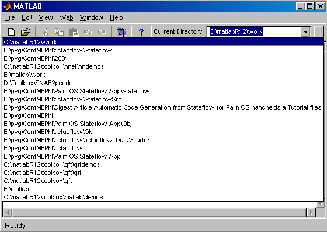Select E:\matlab directory entry

click(x=163, y=189)
